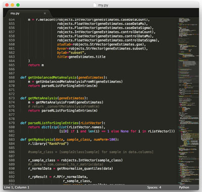Open the Spaces: 4 indentation menu

(x=154, y=187)
